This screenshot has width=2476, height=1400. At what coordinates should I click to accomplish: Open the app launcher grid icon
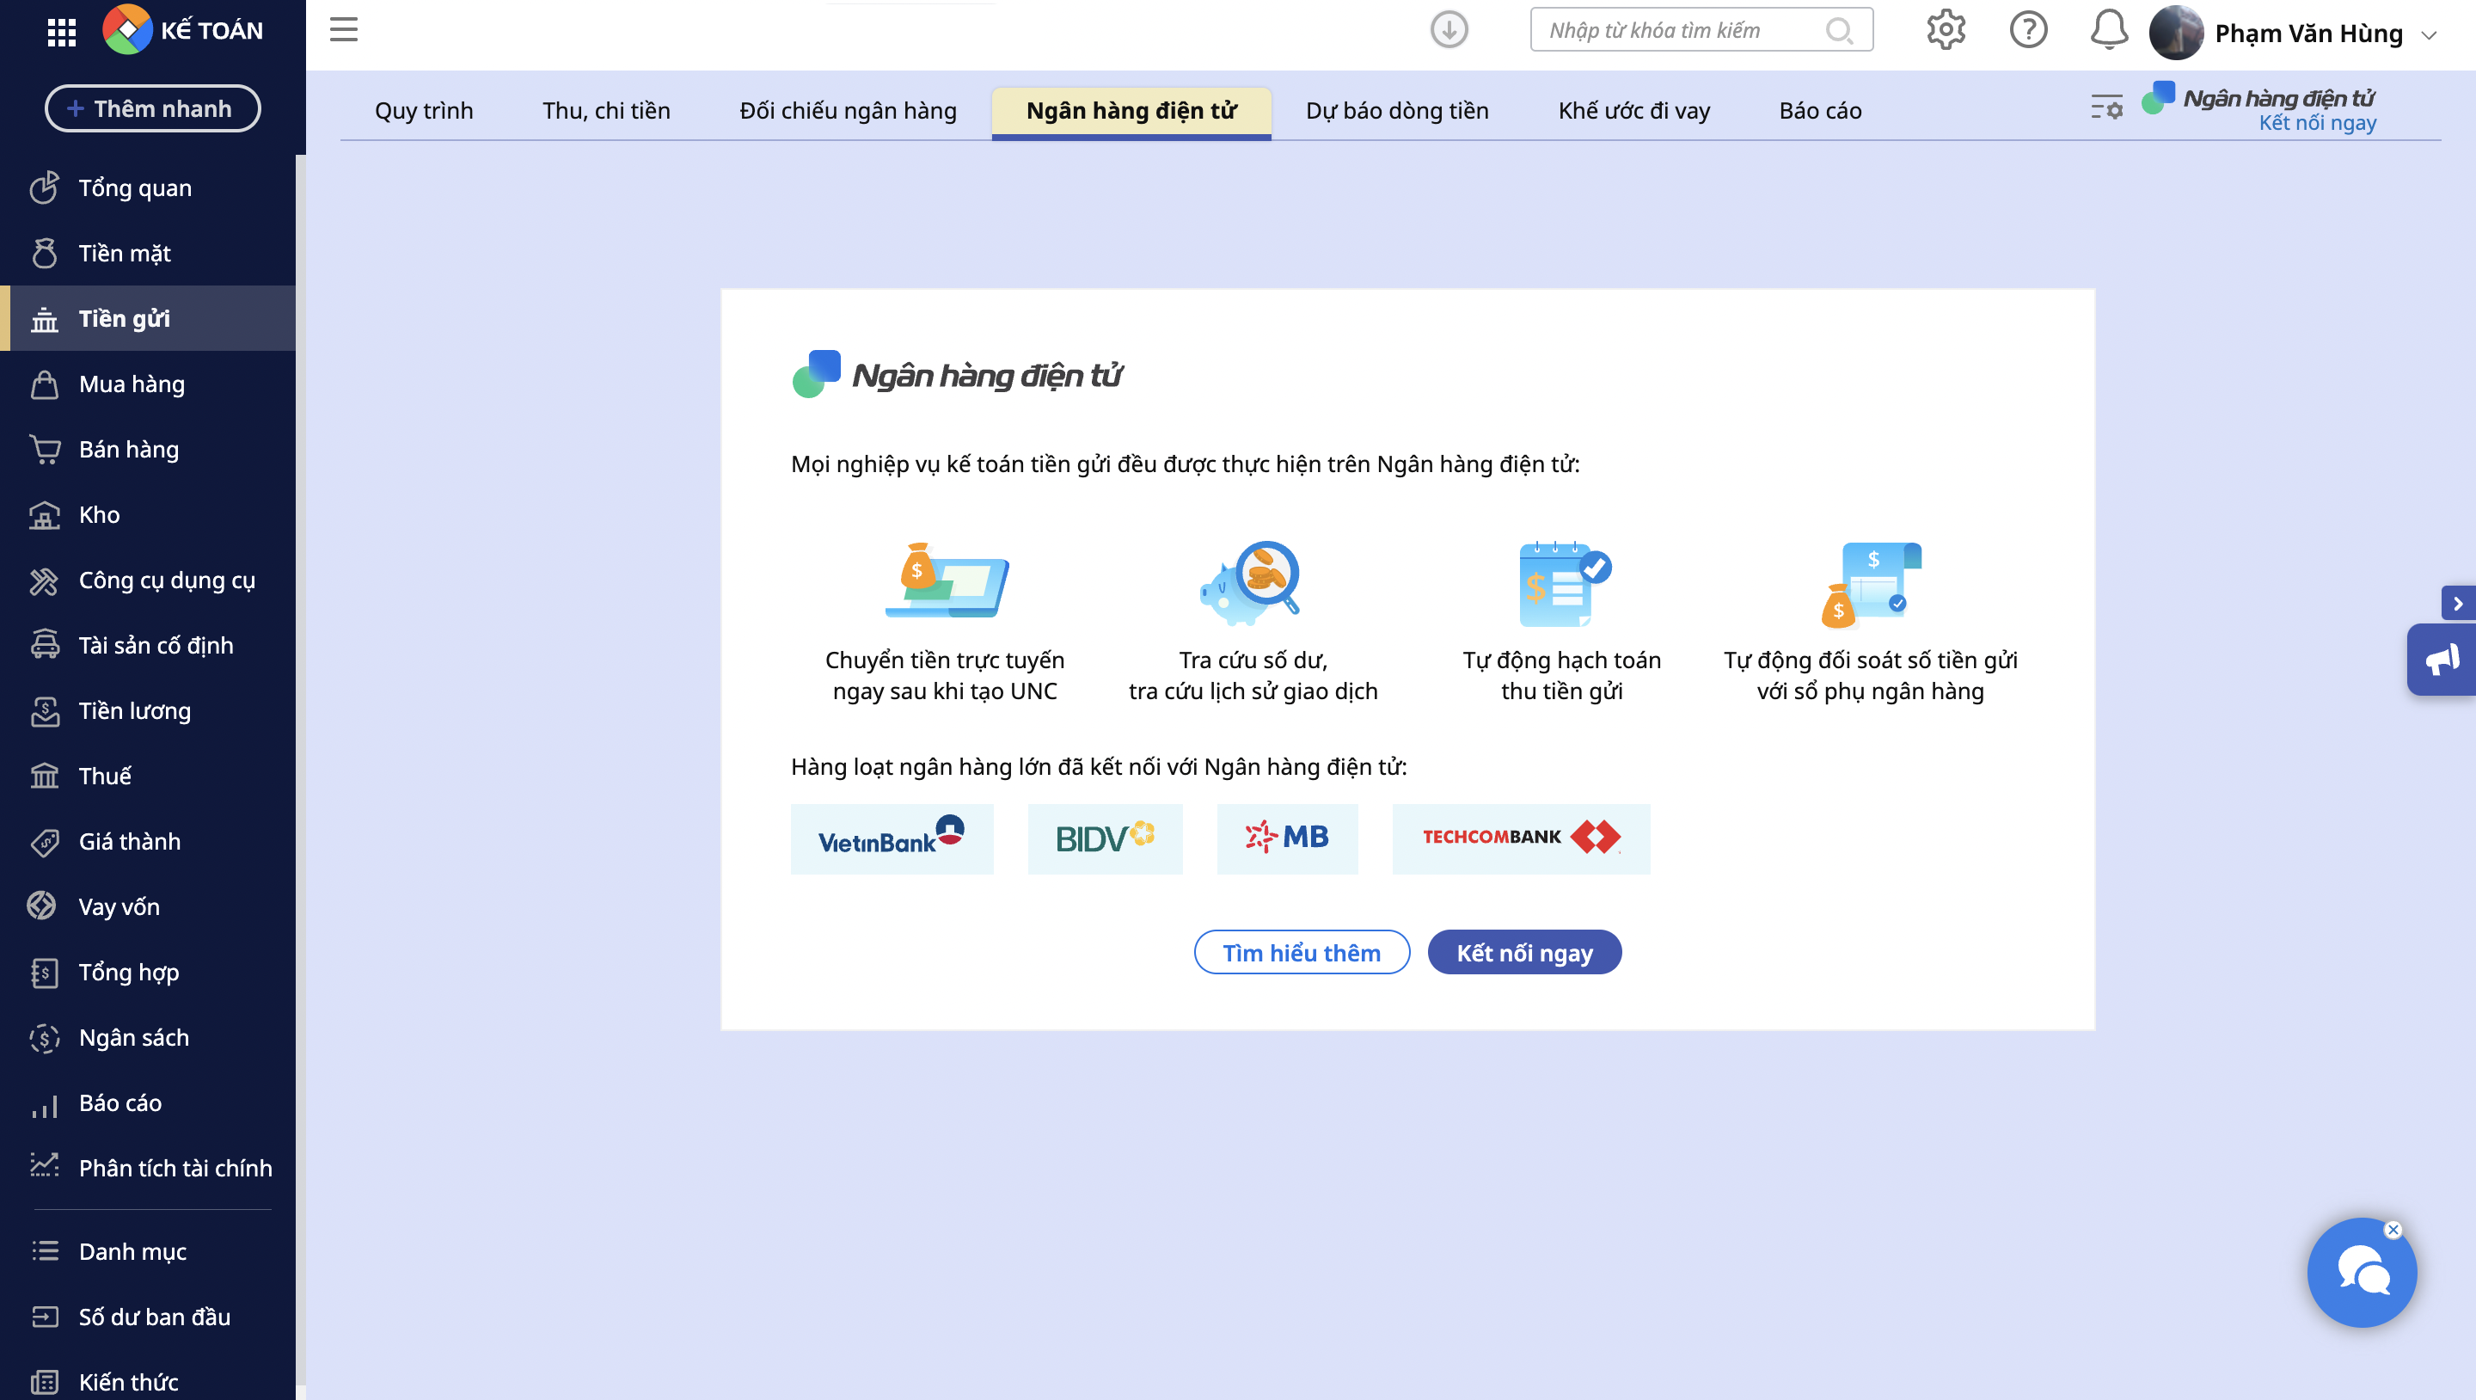coord(62,32)
